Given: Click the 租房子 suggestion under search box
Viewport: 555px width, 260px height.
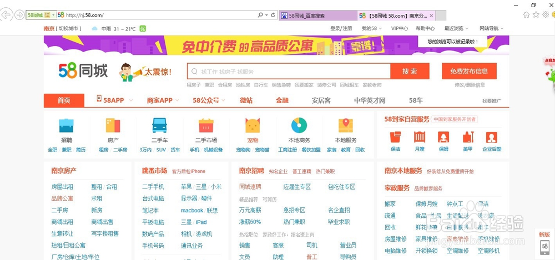Looking at the screenshot, I should 194,85.
